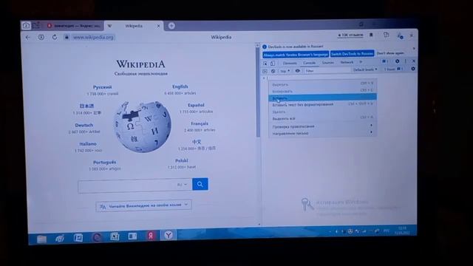Open DevTools settings gear in tab row
The image size is (473, 266).
point(397,61)
